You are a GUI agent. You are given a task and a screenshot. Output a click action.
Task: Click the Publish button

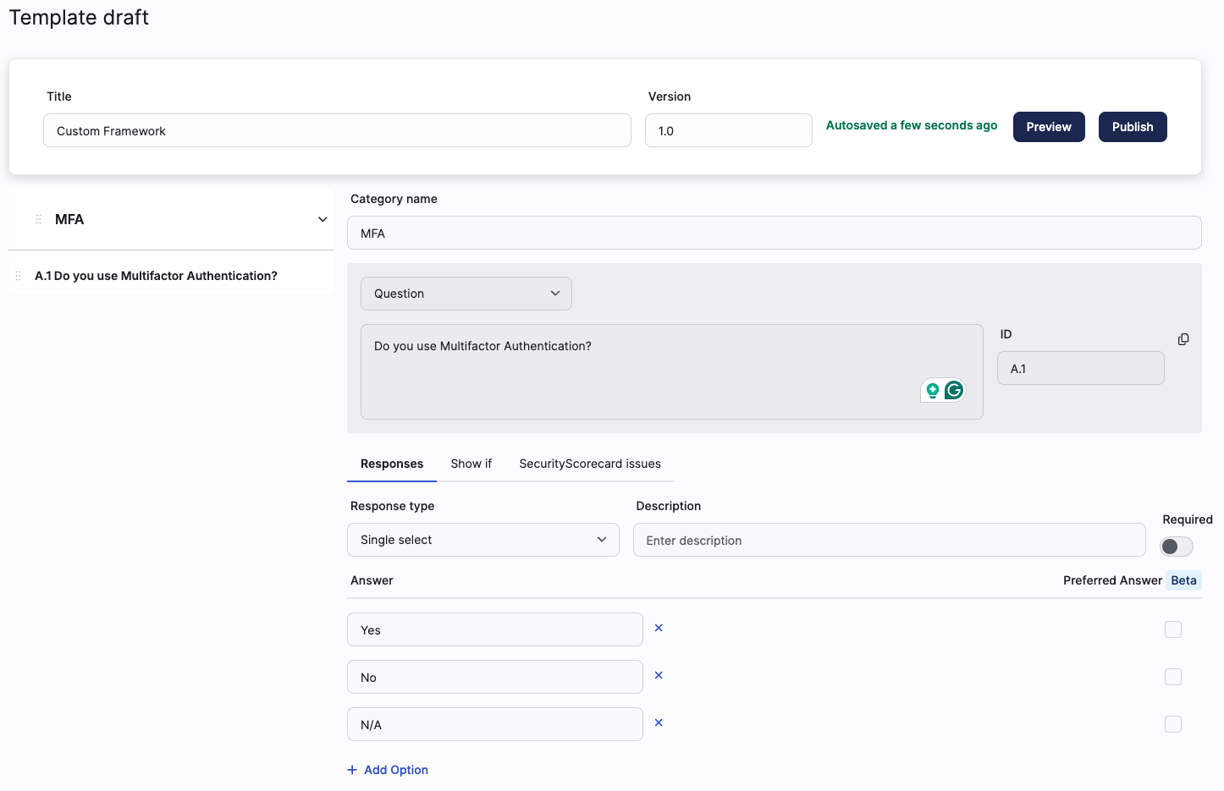point(1133,127)
